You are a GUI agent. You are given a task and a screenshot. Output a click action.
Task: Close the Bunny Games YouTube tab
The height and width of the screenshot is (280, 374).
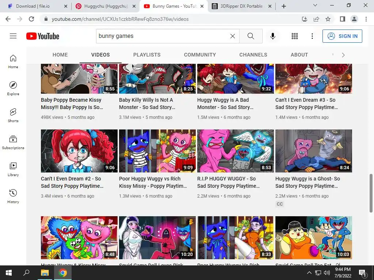(202, 6)
